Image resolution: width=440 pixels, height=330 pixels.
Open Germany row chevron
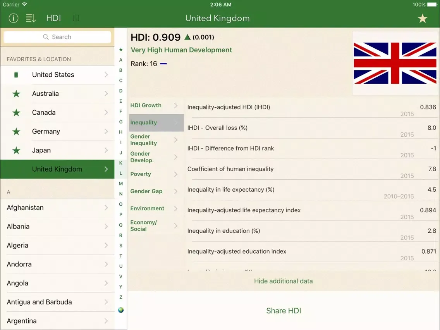[106, 131]
